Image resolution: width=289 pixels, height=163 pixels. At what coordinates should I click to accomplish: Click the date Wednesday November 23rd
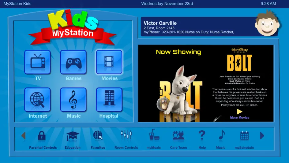167,4
